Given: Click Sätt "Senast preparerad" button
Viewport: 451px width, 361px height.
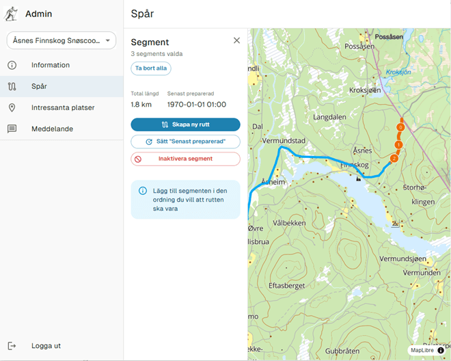Looking at the screenshot, I should point(185,142).
